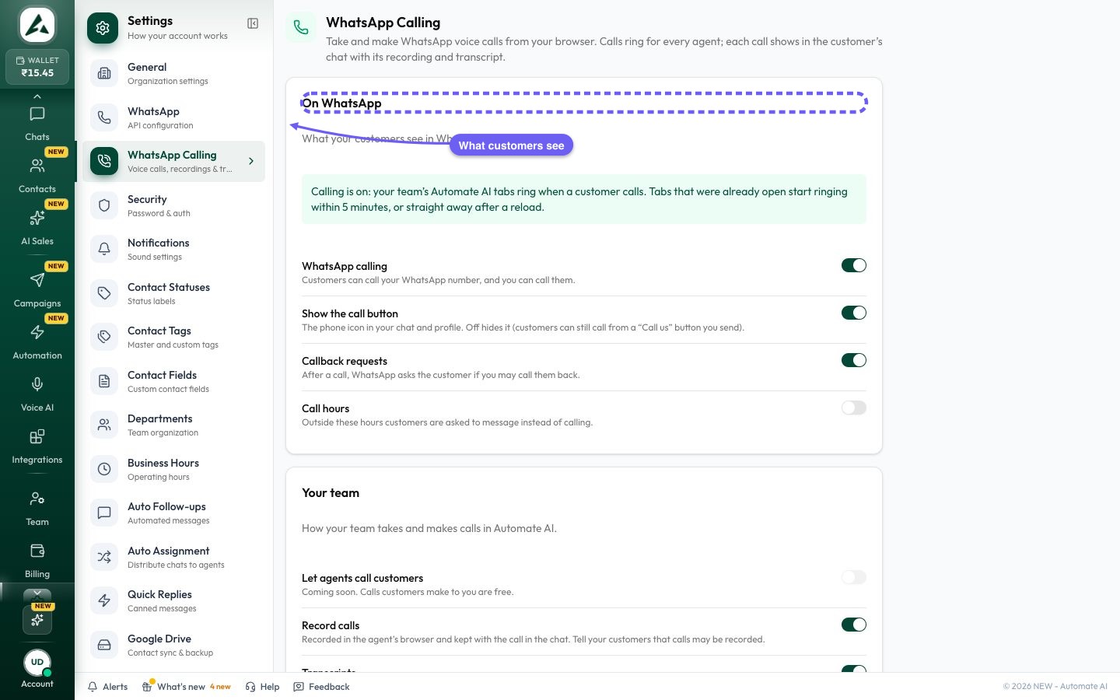Open Quick Replies settings

click(x=173, y=600)
